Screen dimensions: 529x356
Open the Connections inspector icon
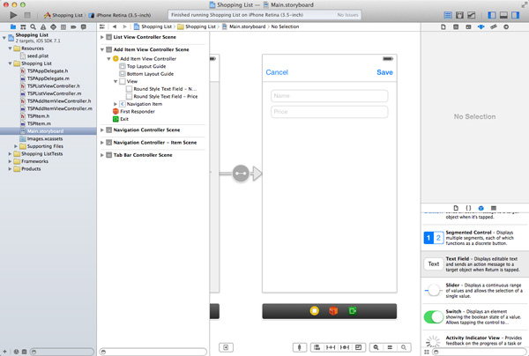pyautogui.click(x=506, y=27)
